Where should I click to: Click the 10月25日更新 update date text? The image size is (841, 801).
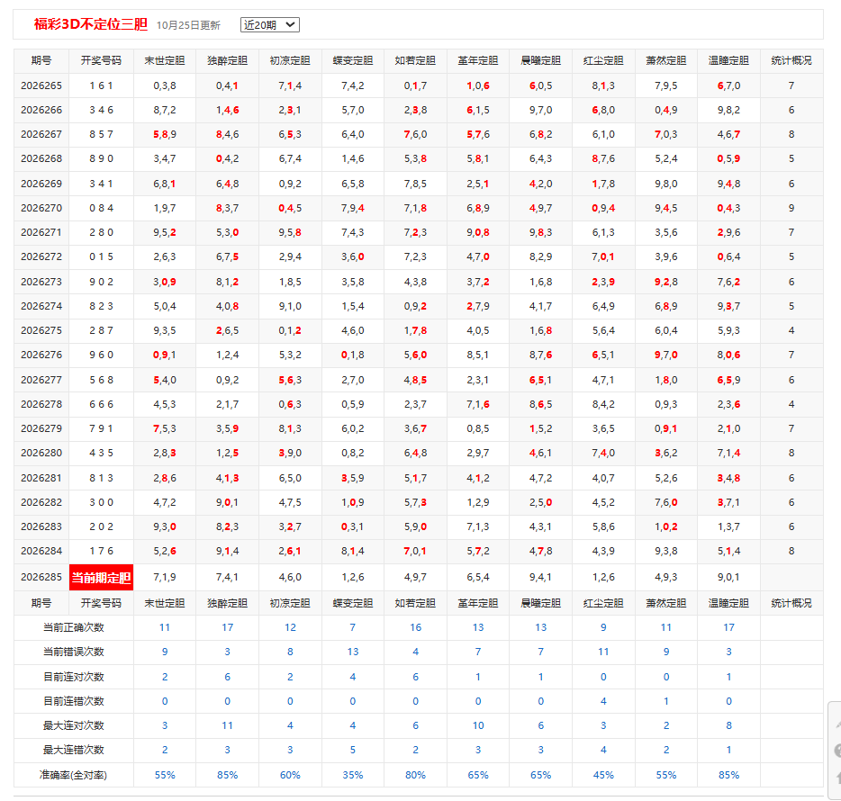tap(188, 25)
